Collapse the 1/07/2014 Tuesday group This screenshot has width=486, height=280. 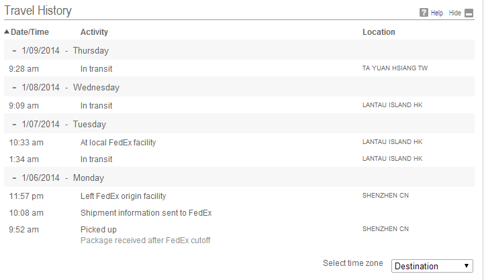click(14, 124)
